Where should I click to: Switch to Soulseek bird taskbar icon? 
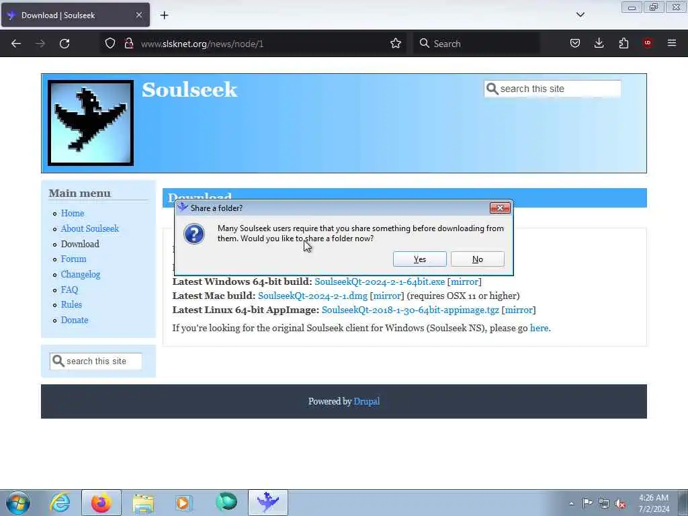267,503
